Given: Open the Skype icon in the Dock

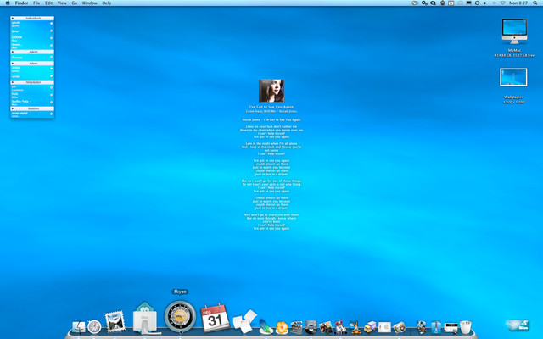Looking at the screenshot, I should pyautogui.click(x=179, y=317).
